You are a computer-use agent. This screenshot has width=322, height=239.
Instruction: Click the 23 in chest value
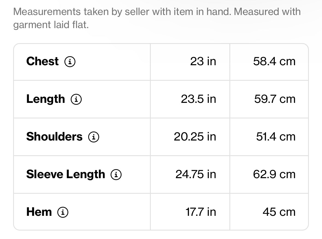[203, 61]
